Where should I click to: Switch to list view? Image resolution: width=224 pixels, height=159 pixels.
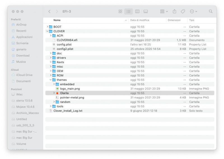pyautogui.click(x=129, y=11)
